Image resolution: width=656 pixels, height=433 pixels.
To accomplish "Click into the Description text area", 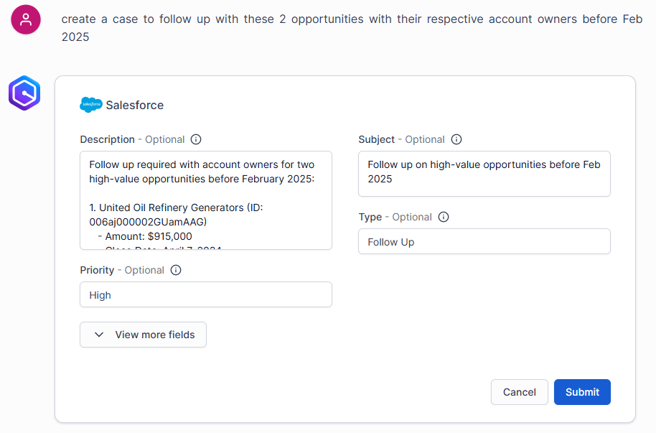I will (205, 200).
